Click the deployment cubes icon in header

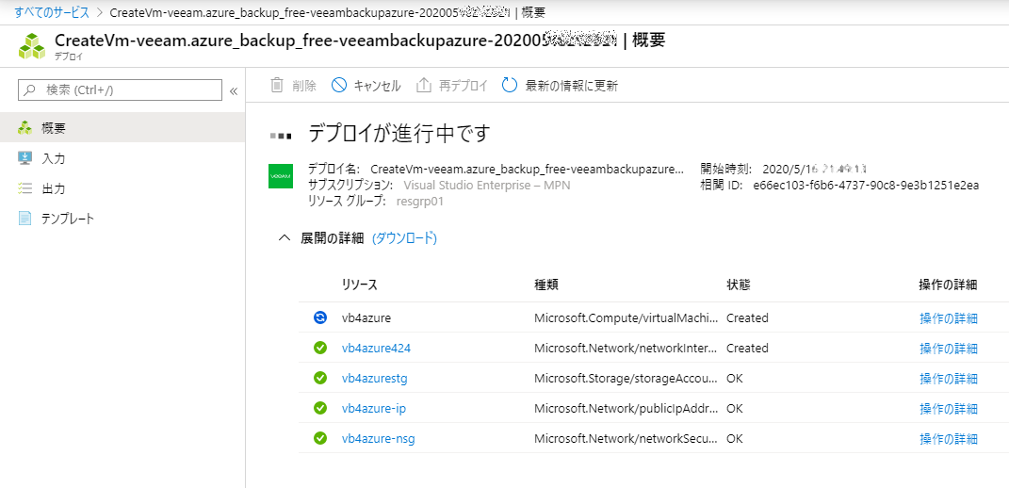point(31,46)
